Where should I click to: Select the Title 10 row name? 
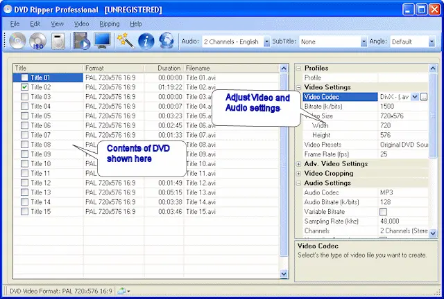point(40,163)
